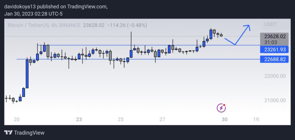Screen dimensions: 295x140
Task: Click the 22000.00 price scale label
Action: tap(275, 76)
